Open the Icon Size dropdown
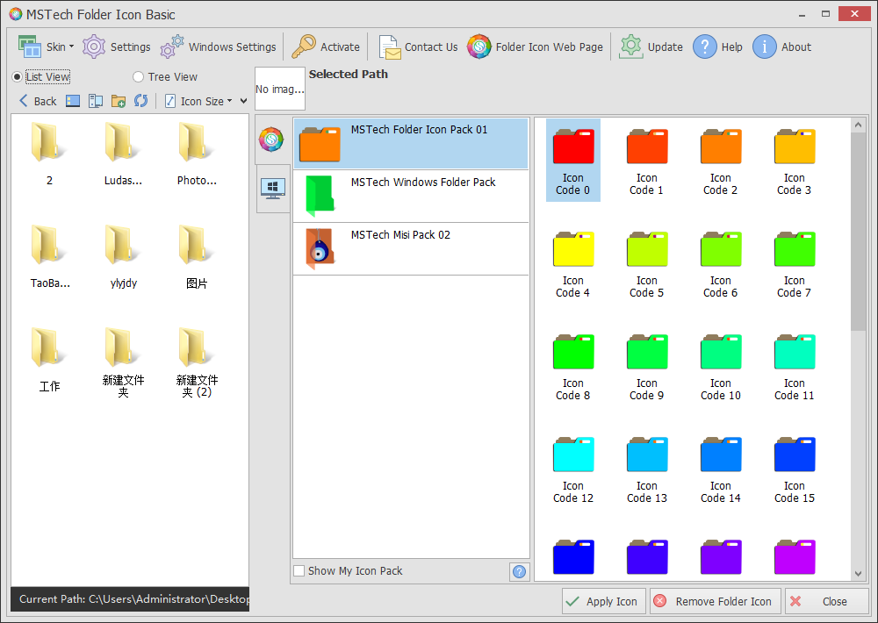 pyautogui.click(x=199, y=101)
